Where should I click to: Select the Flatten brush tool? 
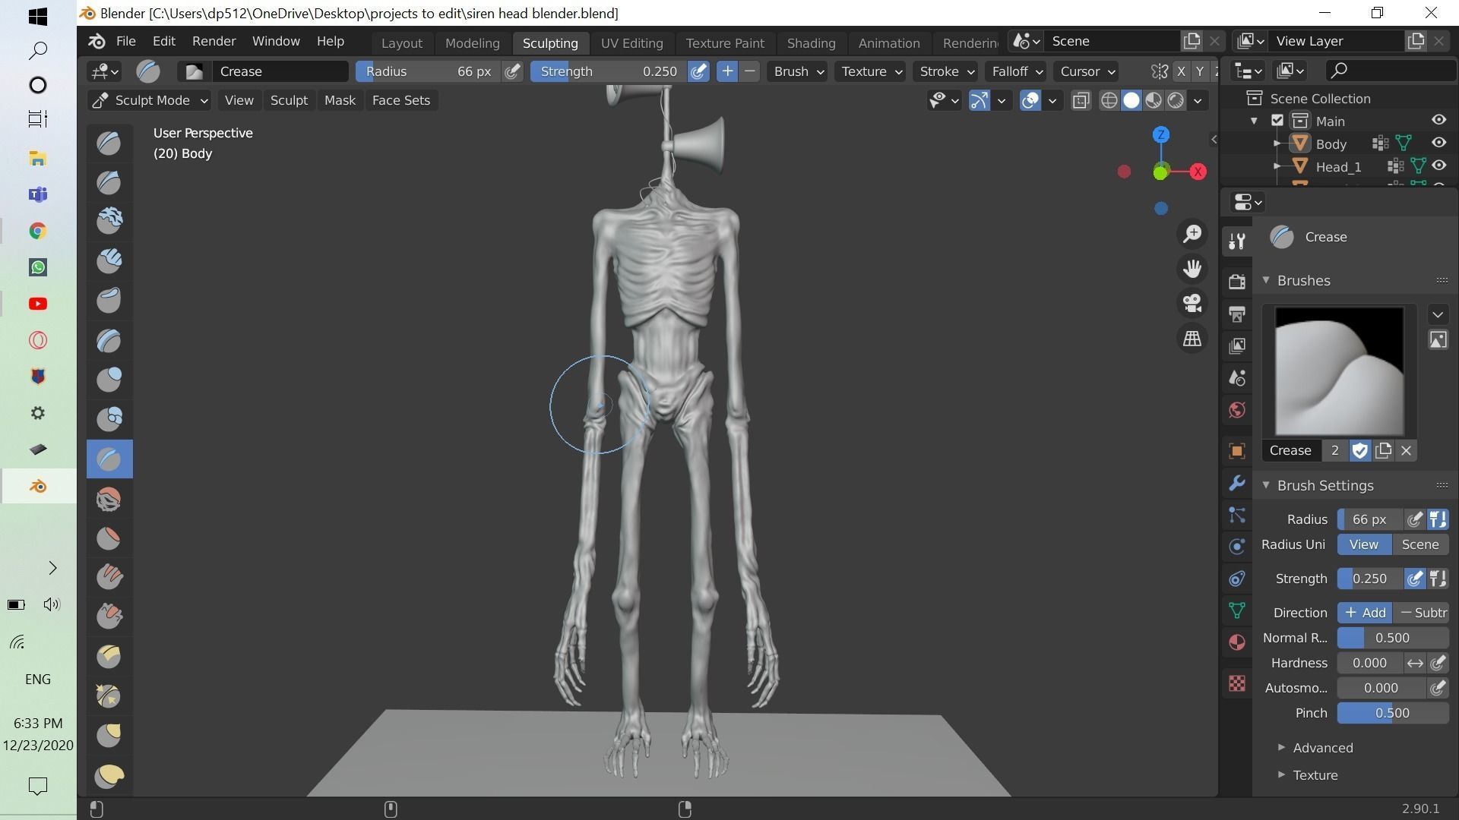(109, 538)
